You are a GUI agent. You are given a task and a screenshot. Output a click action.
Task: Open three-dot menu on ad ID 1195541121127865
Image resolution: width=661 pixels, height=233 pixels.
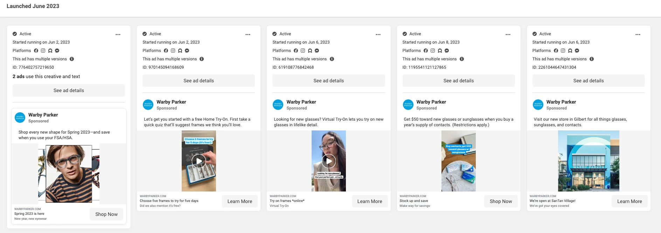(x=508, y=35)
